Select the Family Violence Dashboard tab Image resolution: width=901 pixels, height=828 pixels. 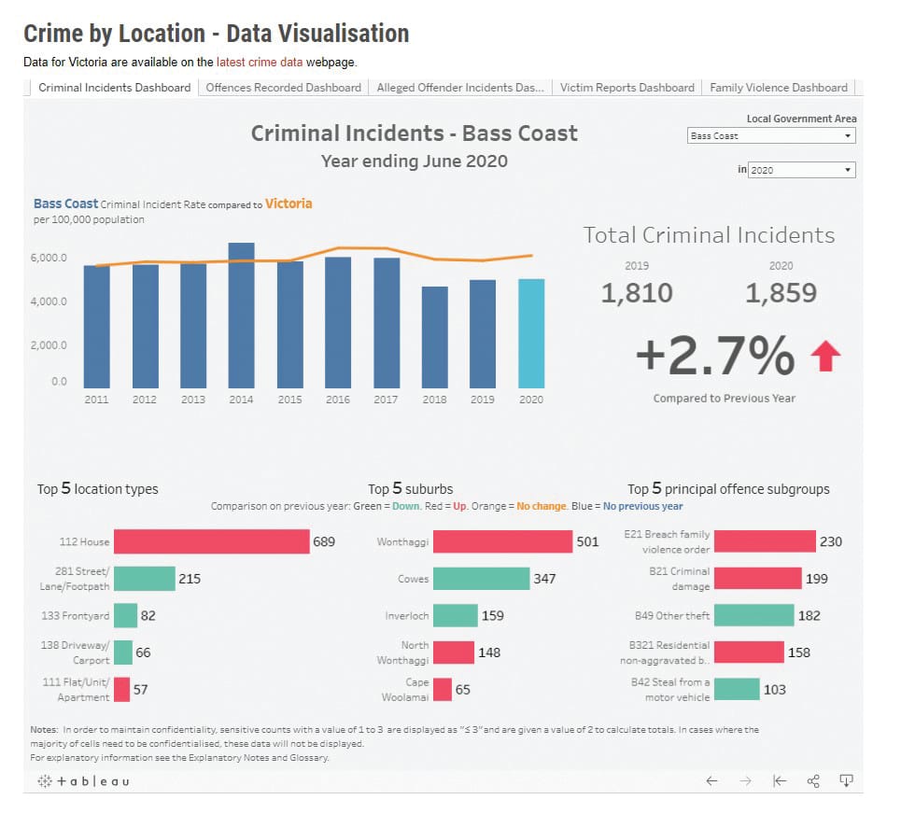pos(778,88)
